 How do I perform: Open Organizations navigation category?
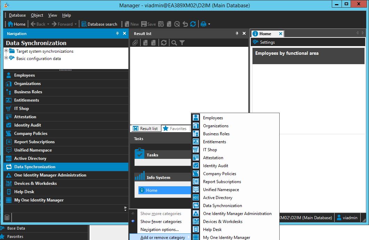(66, 84)
